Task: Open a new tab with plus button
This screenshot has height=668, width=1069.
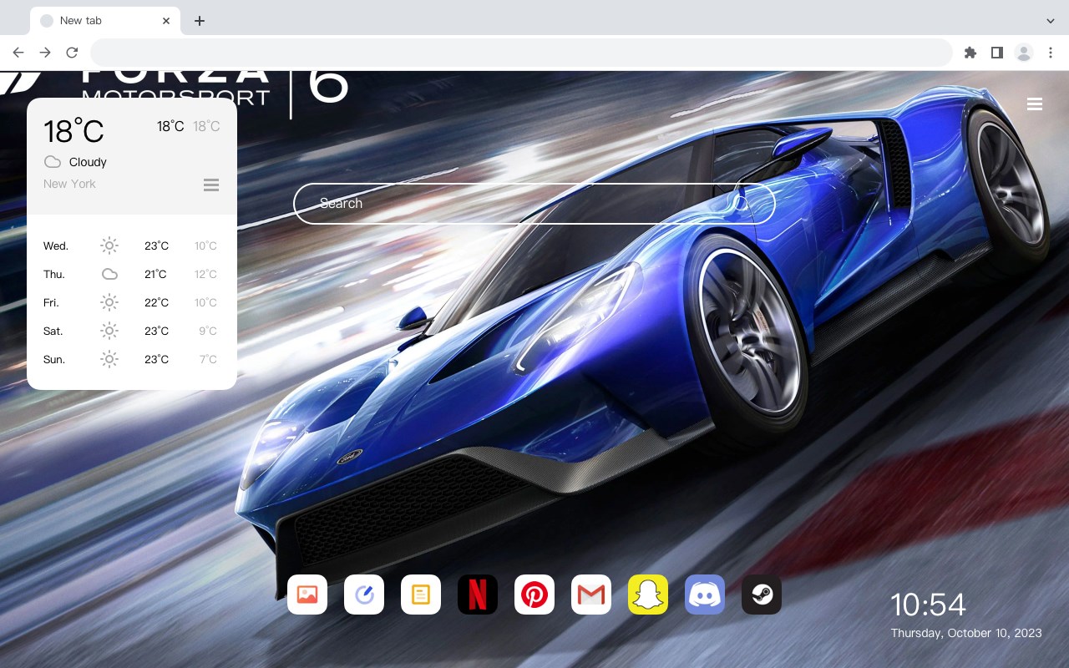Action: (199, 21)
